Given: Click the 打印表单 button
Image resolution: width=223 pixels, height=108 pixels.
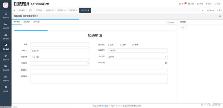Looking at the screenshot, I should point(171,22).
